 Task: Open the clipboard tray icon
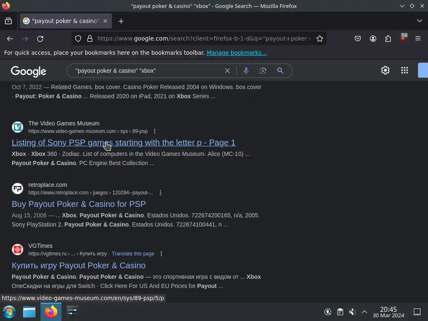[x=340, y=312]
